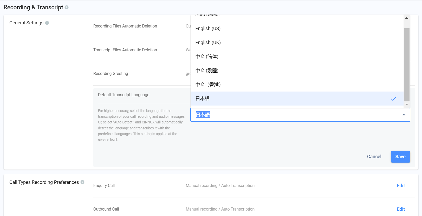Save the transcript language setting
Viewport: 422px width, 216px height.
[400, 157]
